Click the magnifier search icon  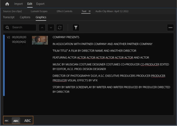point(7,27)
